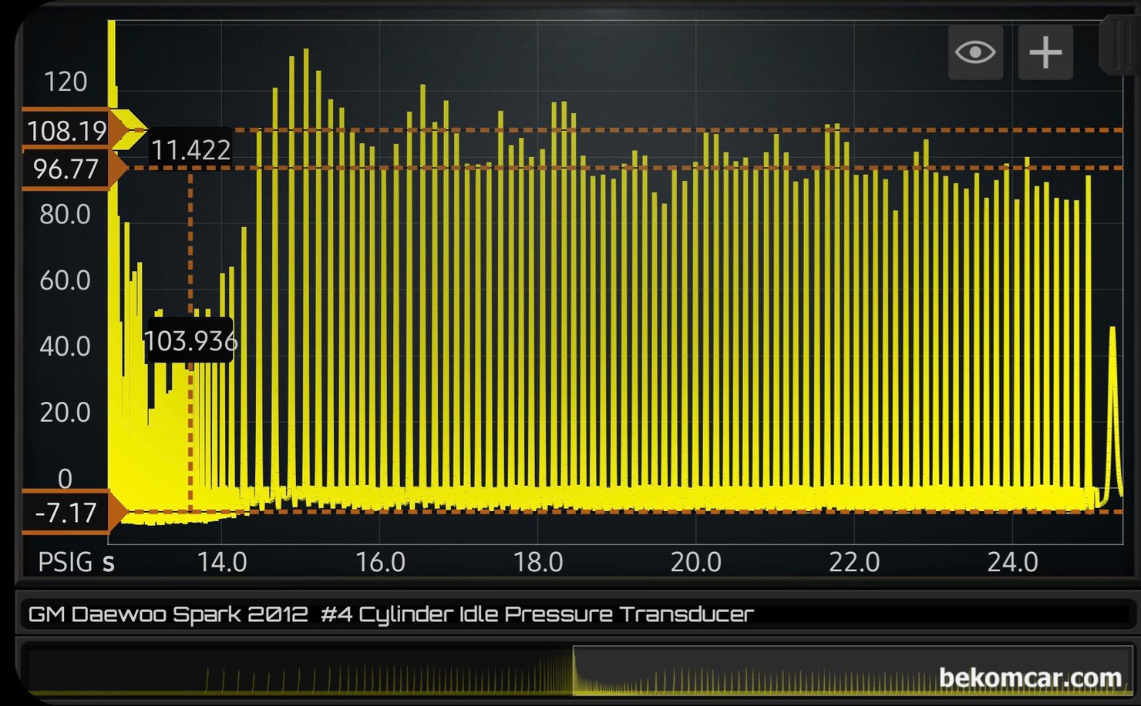This screenshot has width=1141, height=706.
Task: Click the 103.936 measurement readout
Action: [x=190, y=340]
